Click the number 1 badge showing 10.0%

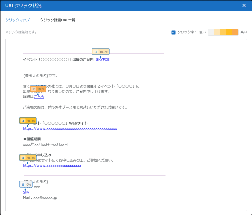[x=101, y=52]
